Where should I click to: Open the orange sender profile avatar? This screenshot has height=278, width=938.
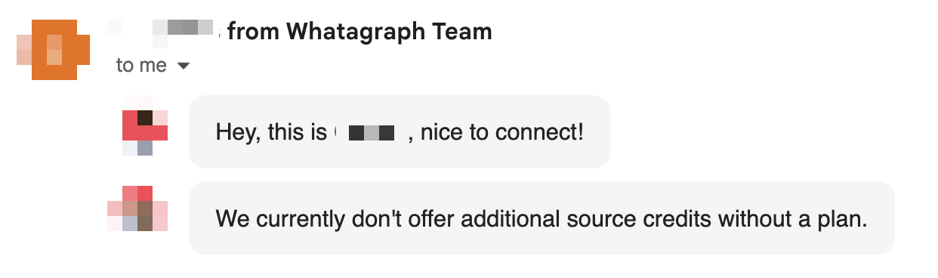53,51
